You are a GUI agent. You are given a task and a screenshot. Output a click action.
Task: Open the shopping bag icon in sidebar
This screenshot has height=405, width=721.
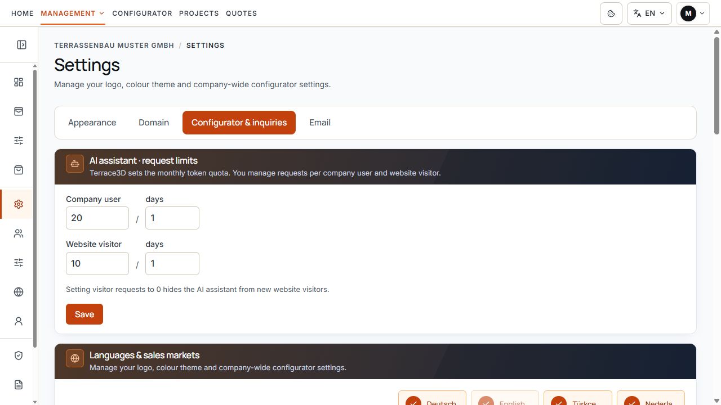tap(19, 170)
